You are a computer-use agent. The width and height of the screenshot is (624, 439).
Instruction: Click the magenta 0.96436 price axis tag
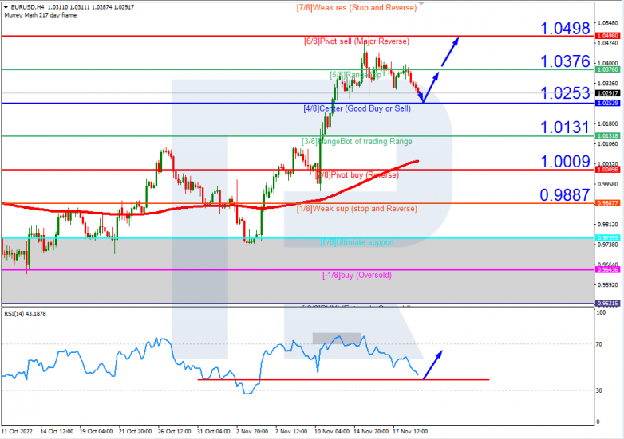607,270
